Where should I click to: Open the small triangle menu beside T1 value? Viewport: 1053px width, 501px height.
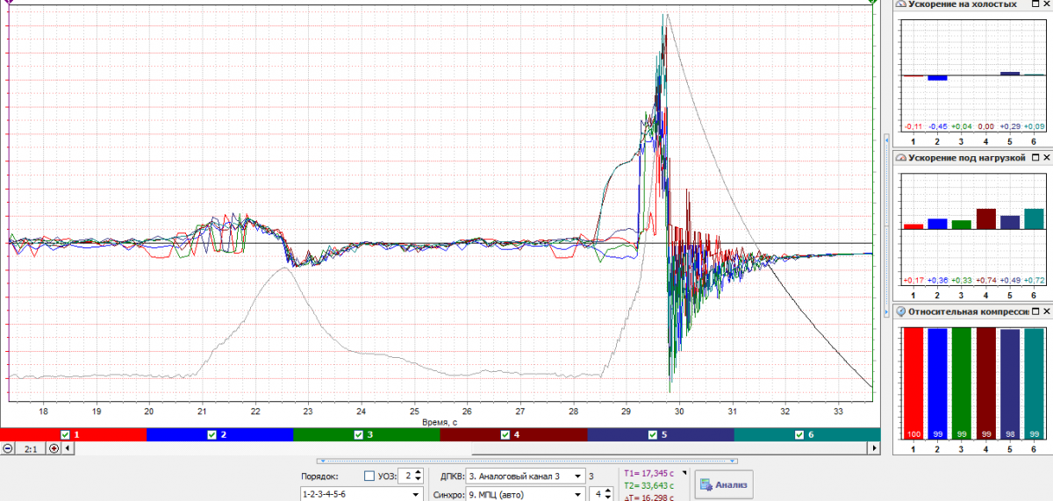click(684, 472)
